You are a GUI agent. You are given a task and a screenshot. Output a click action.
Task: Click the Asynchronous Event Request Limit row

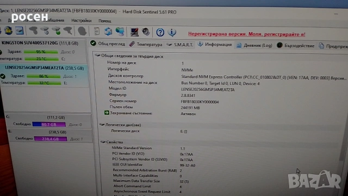pos(147,192)
